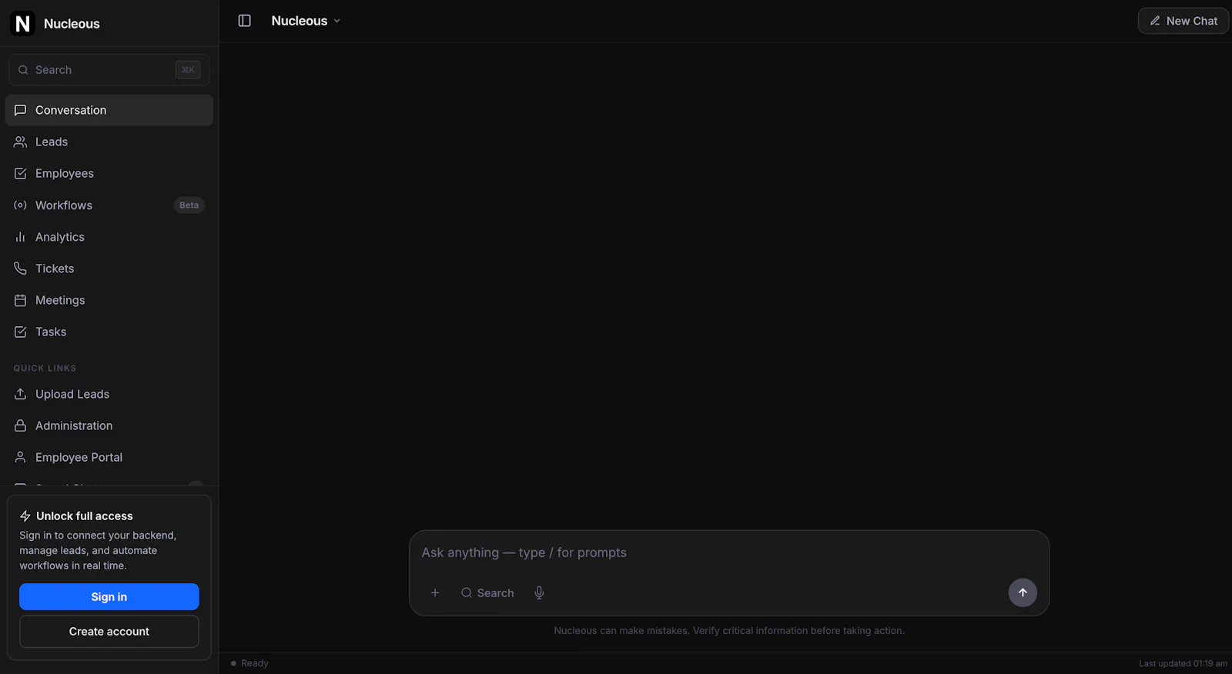Screen dimensions: 1232x674
Task: Click the Beta badge next to Workflows
Action: click(189, 205)
